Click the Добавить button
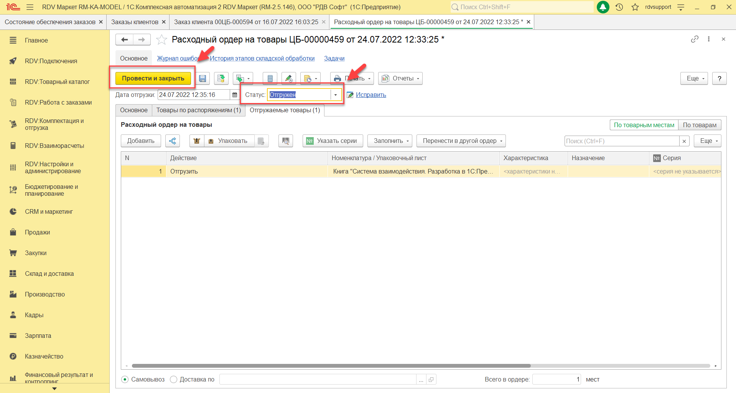This screenshot has height=393, width=736. pyautogui.click(x=141, y=141)
